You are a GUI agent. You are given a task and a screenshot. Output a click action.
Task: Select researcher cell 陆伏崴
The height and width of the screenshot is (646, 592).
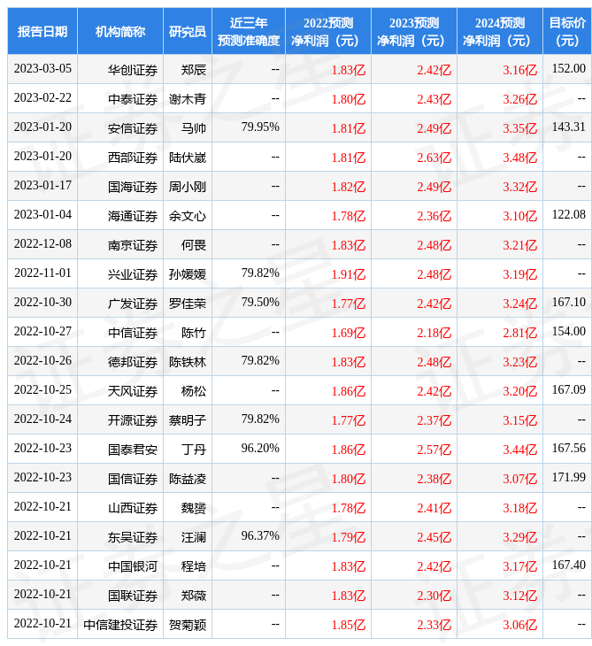point(188,158)
